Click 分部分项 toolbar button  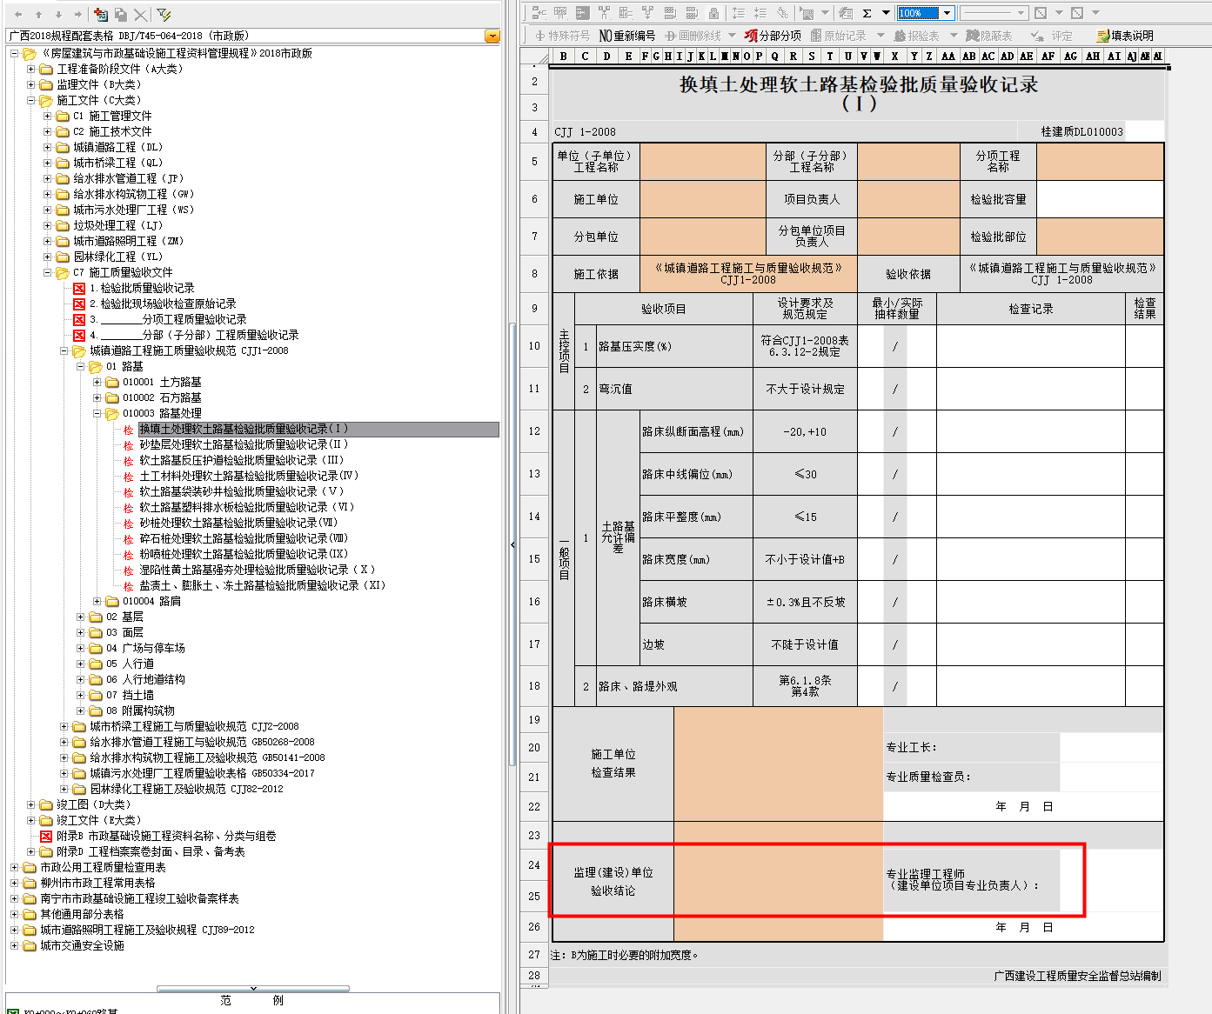(773, 36)
